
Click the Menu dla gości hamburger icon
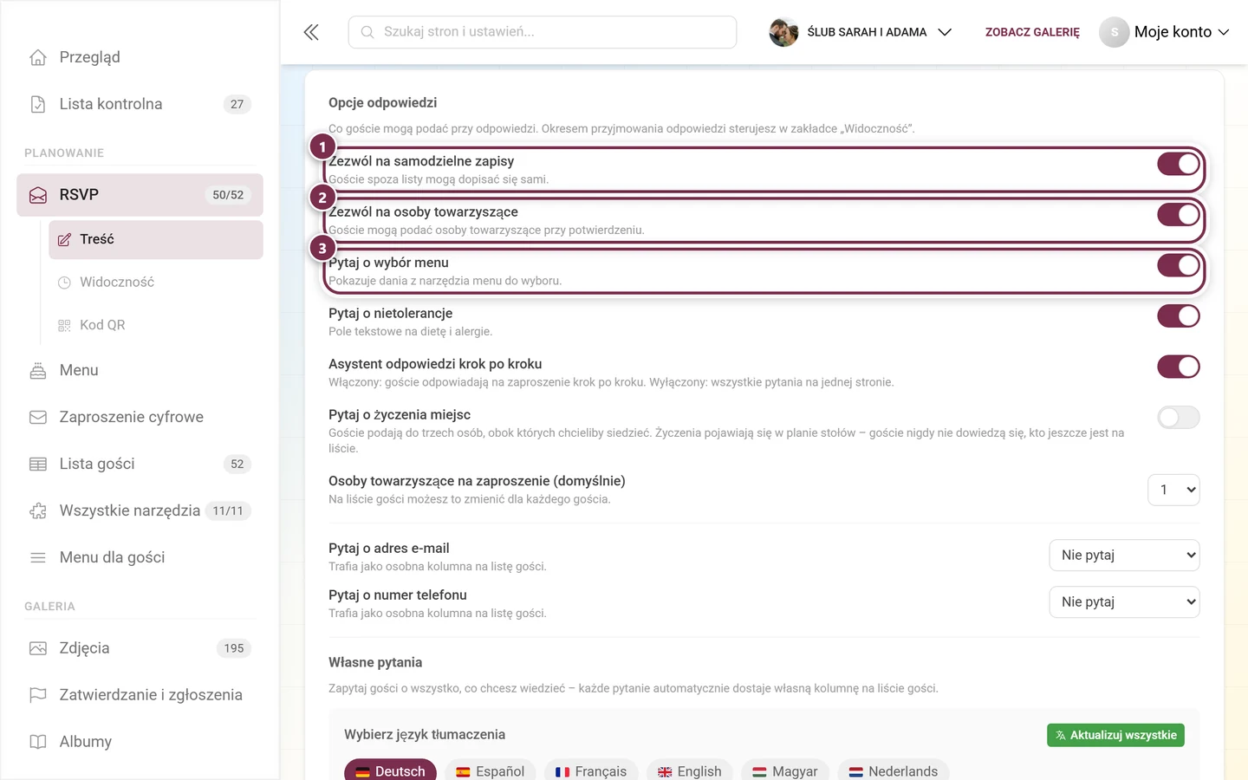click(x=38, y=557)
